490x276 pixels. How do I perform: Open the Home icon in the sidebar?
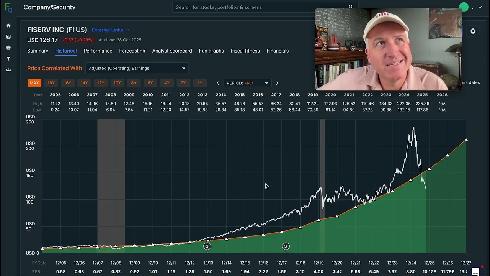8,26
